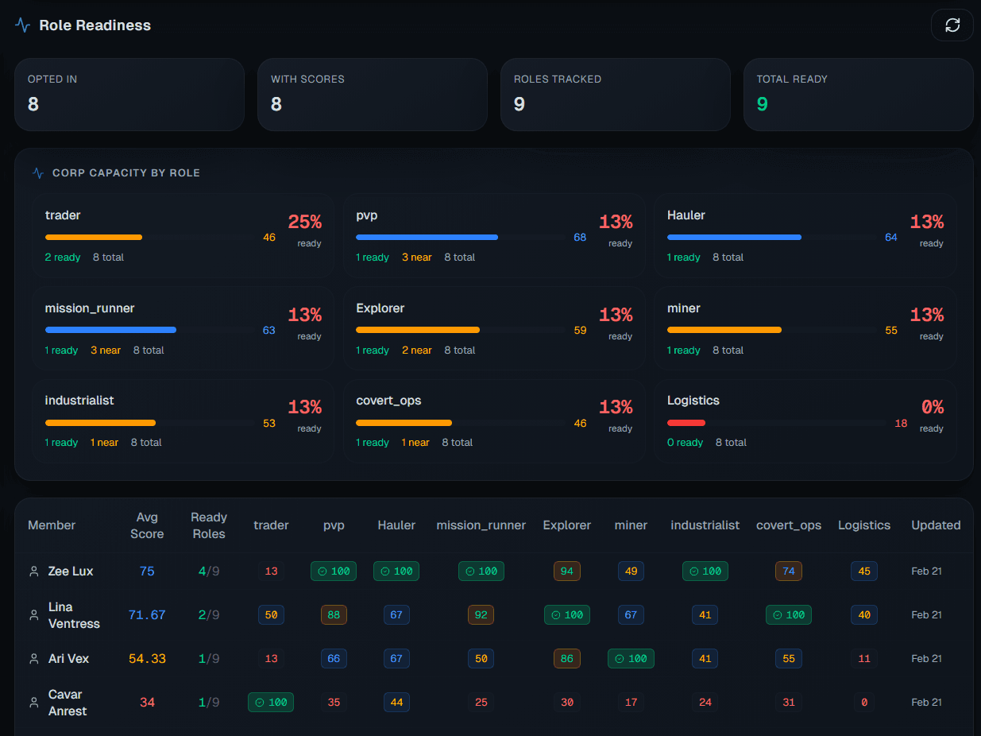Expand the trader role card
Image resolution: width=981 pixels, height=736 pixels.
[183, 235]
